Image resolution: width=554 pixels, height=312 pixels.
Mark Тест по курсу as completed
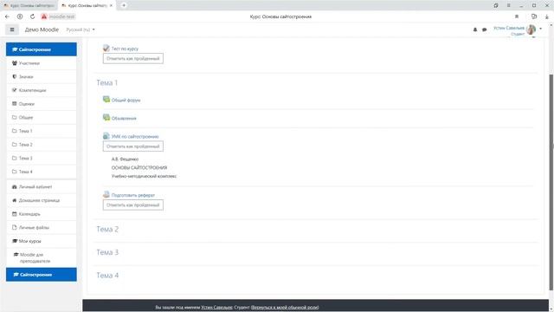pos(133,58)
